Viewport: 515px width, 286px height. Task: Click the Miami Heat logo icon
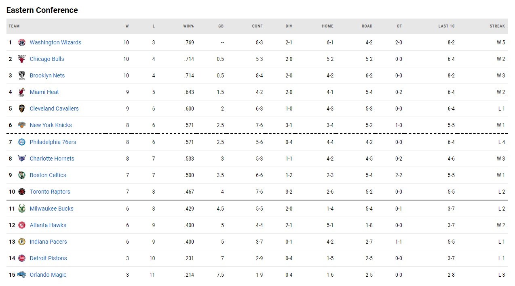22,92
